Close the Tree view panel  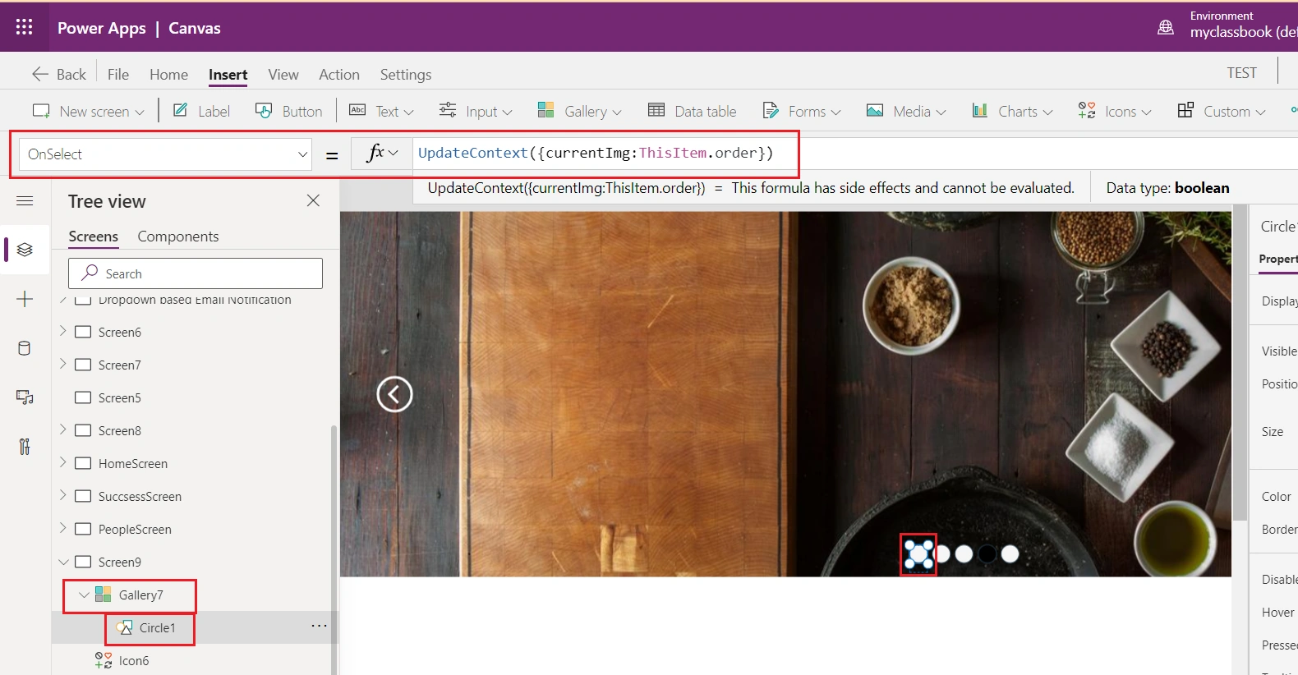click(313, 200)
